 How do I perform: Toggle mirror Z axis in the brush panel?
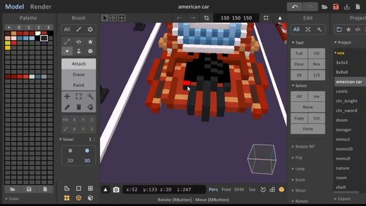(x=91, y=120)
